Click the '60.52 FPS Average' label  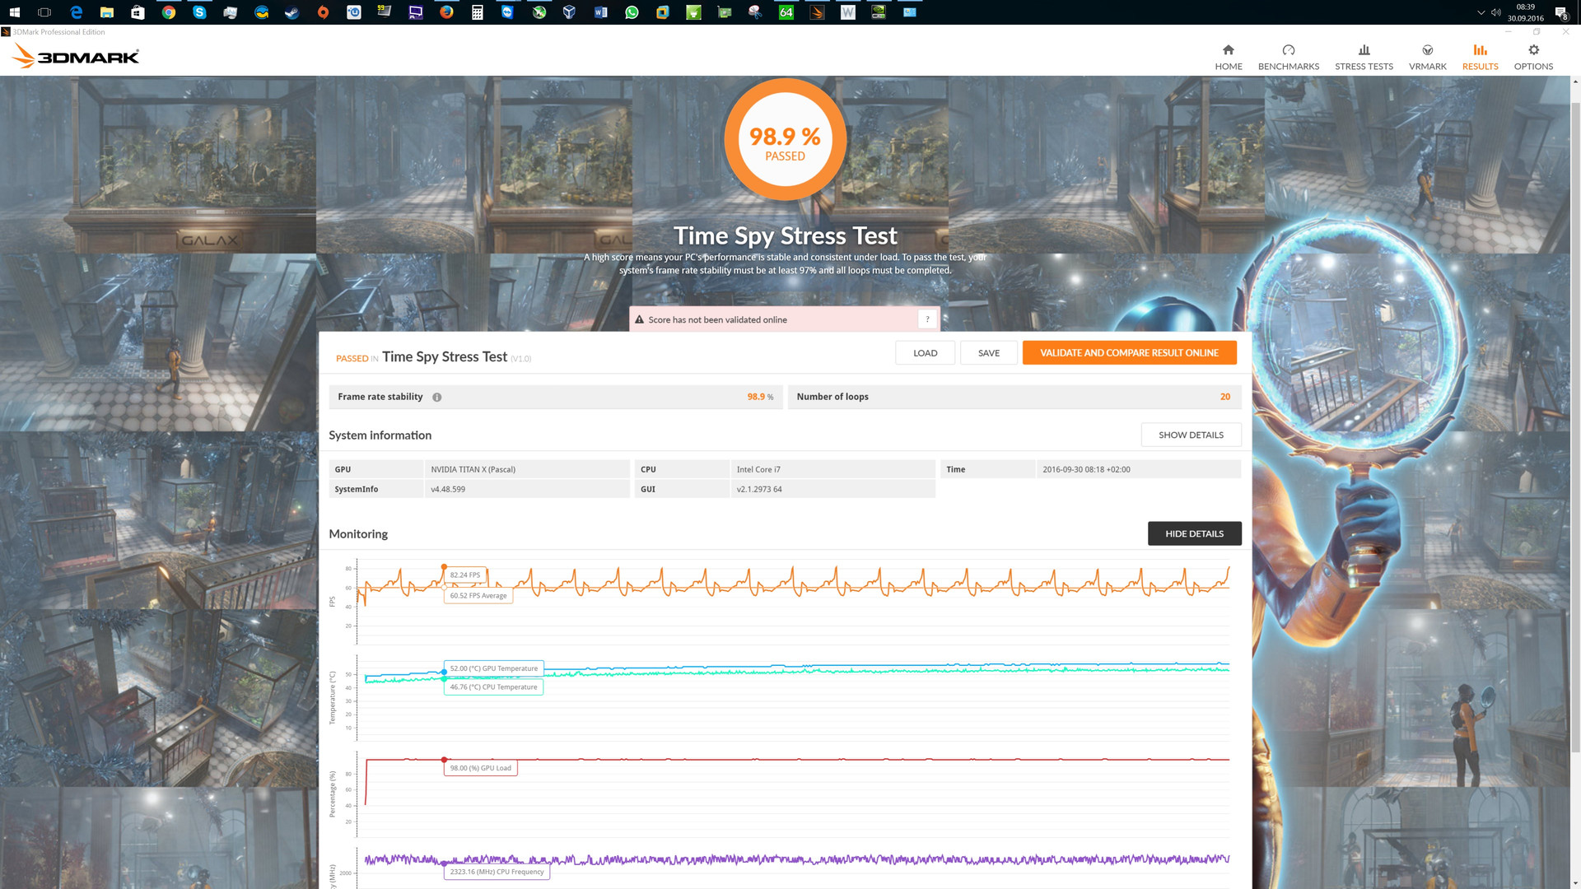tap(478, 595)
